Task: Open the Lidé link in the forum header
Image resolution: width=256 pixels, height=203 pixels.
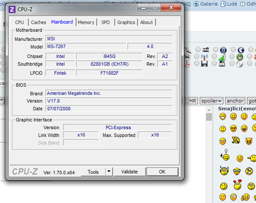Action: coord(229,4)
